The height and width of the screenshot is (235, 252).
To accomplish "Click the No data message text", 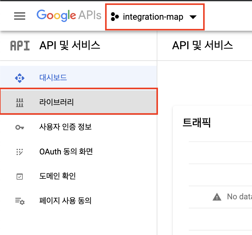I will [x=239, y=197].
